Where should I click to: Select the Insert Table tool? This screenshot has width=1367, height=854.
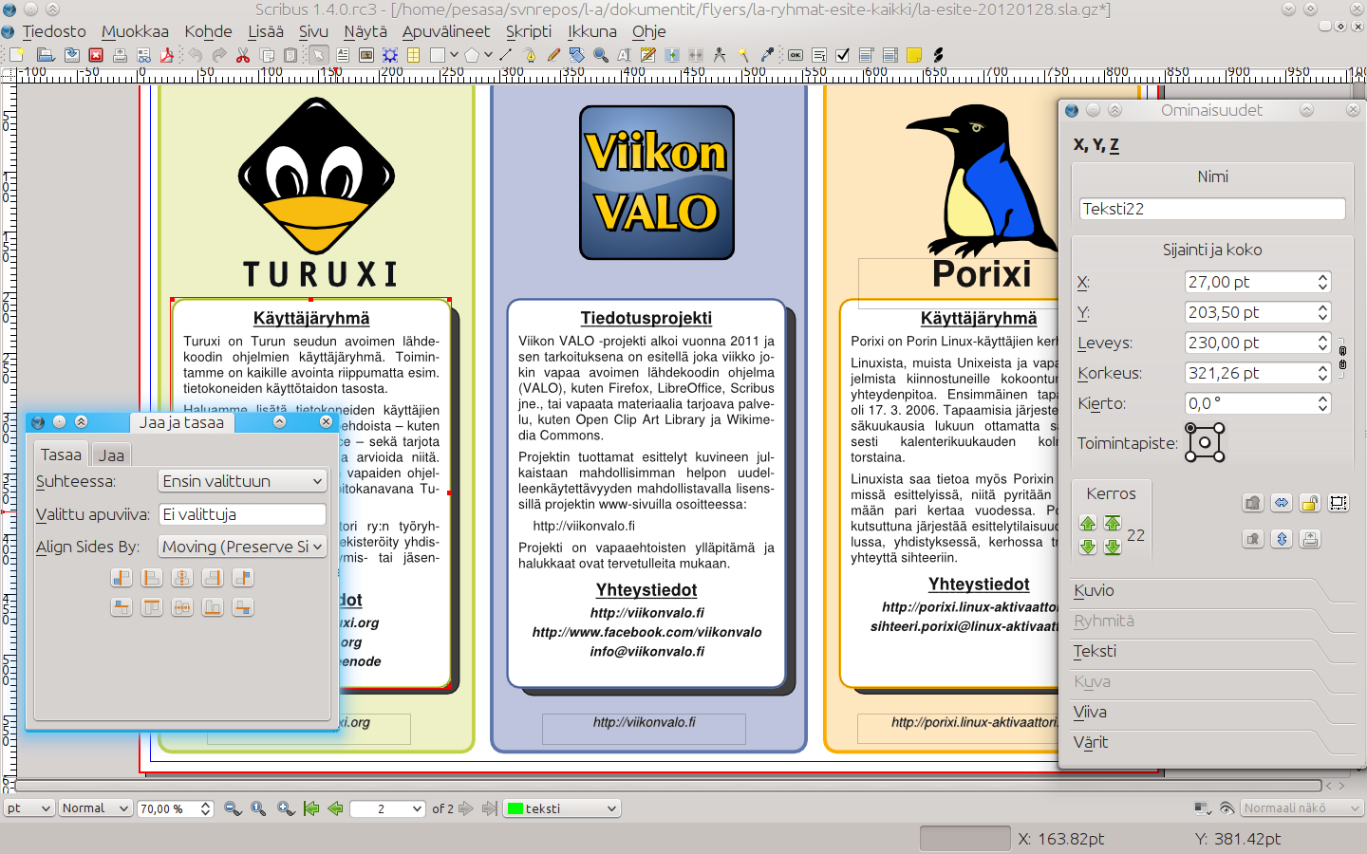click(413, 55)
